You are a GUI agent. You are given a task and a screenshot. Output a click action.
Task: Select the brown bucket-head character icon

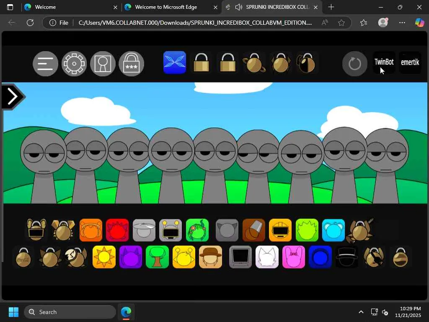point(253,230)
